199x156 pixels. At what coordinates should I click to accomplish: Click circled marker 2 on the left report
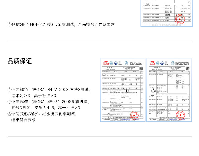[x=109, y=116]
